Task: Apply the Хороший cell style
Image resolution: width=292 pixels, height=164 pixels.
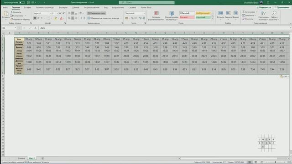Action: pyautogui.click(x=203, y=17)
